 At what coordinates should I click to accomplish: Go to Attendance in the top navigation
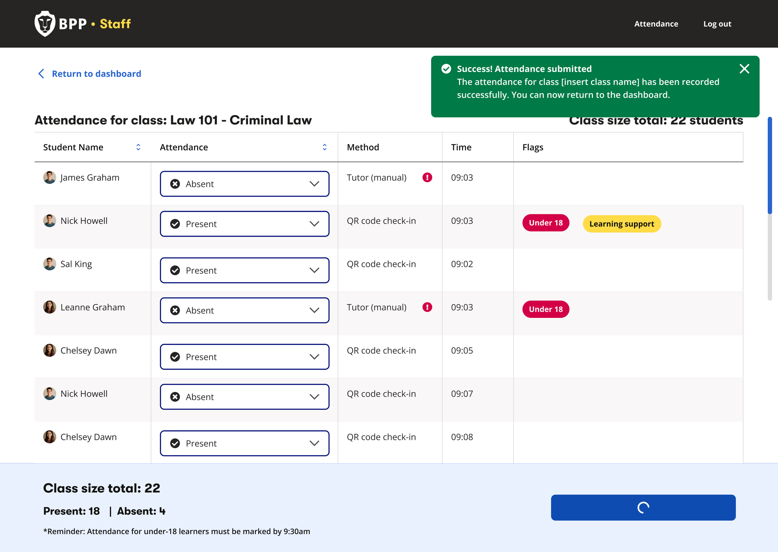(x=656, y=24)
